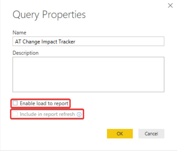
Task: Close the Query Properties dialog with X
Action: (x=170, y=6)
